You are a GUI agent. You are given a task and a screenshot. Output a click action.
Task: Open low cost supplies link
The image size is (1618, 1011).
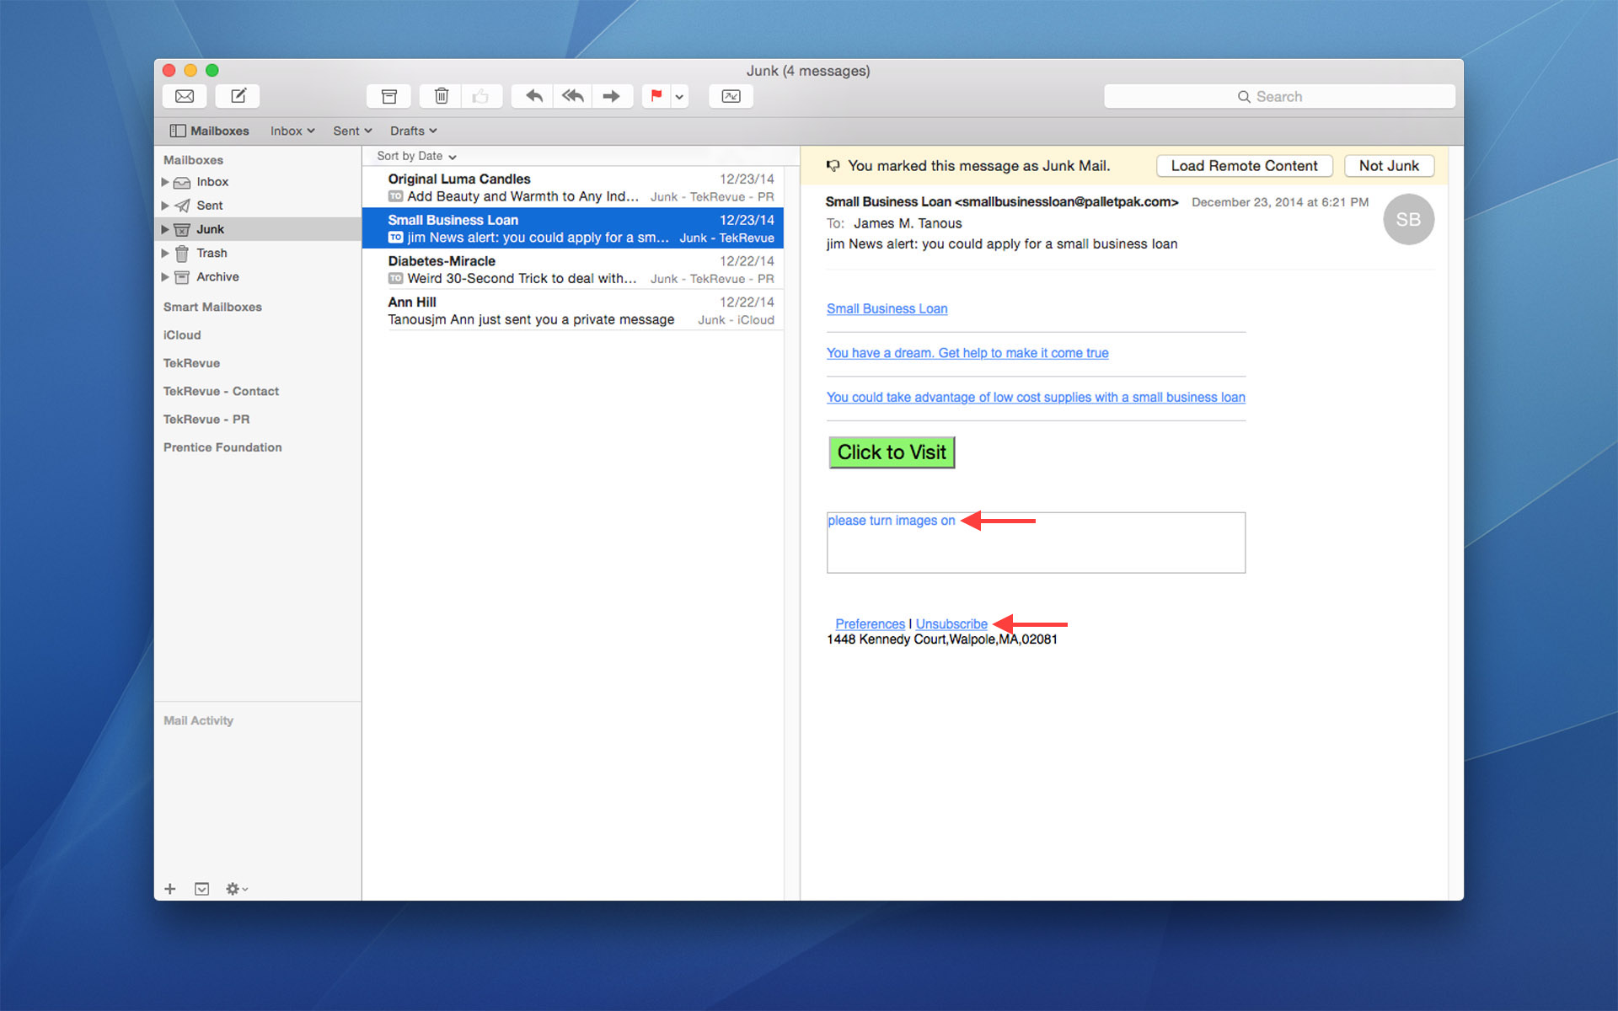pos(1036,397)
